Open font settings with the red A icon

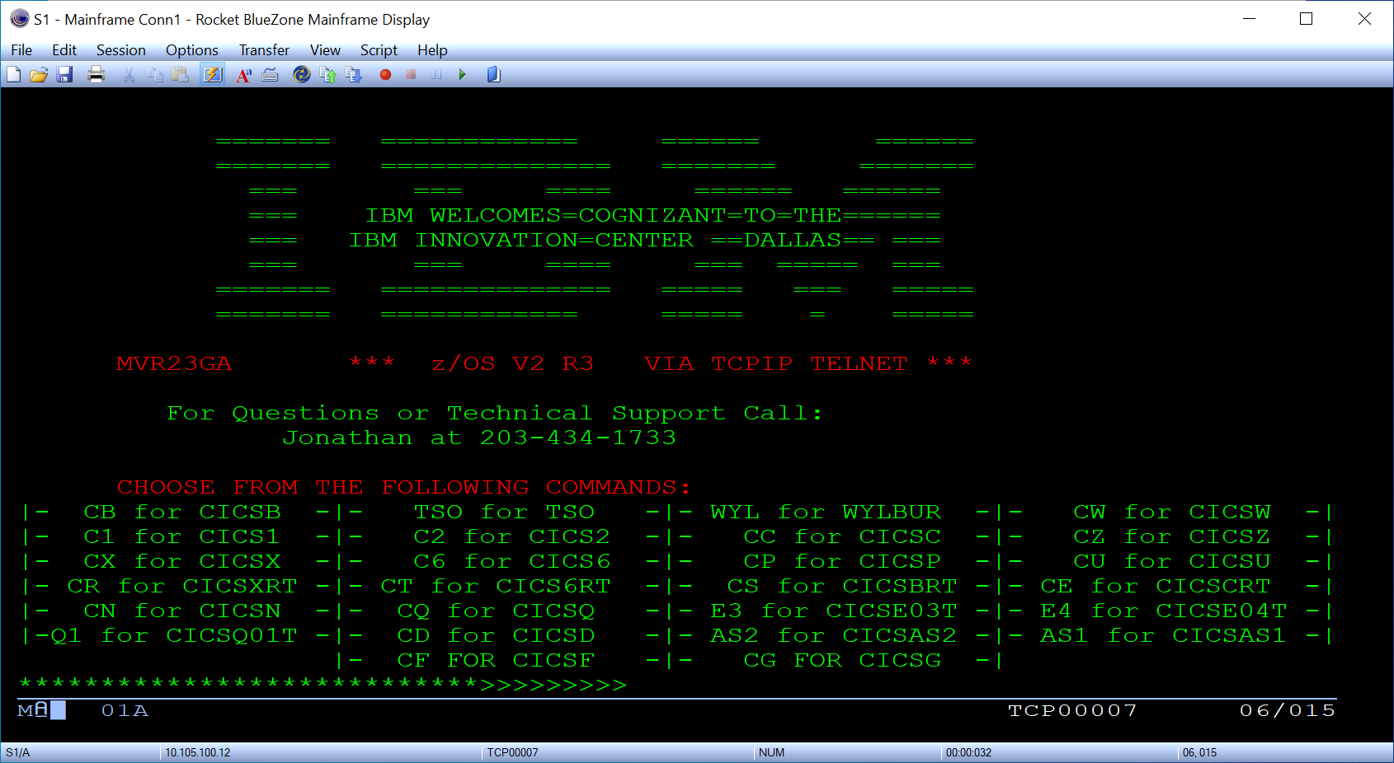tap(244, 75)
